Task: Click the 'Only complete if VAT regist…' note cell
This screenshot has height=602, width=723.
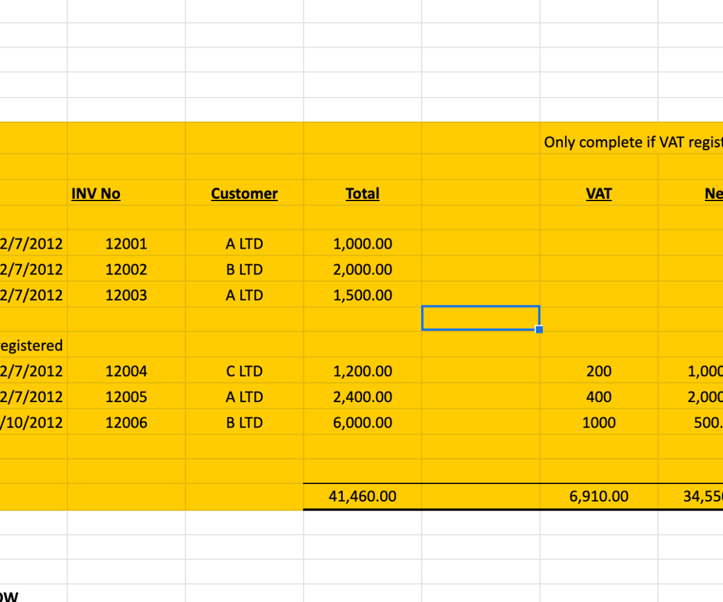Action: (x=633, y=142)
